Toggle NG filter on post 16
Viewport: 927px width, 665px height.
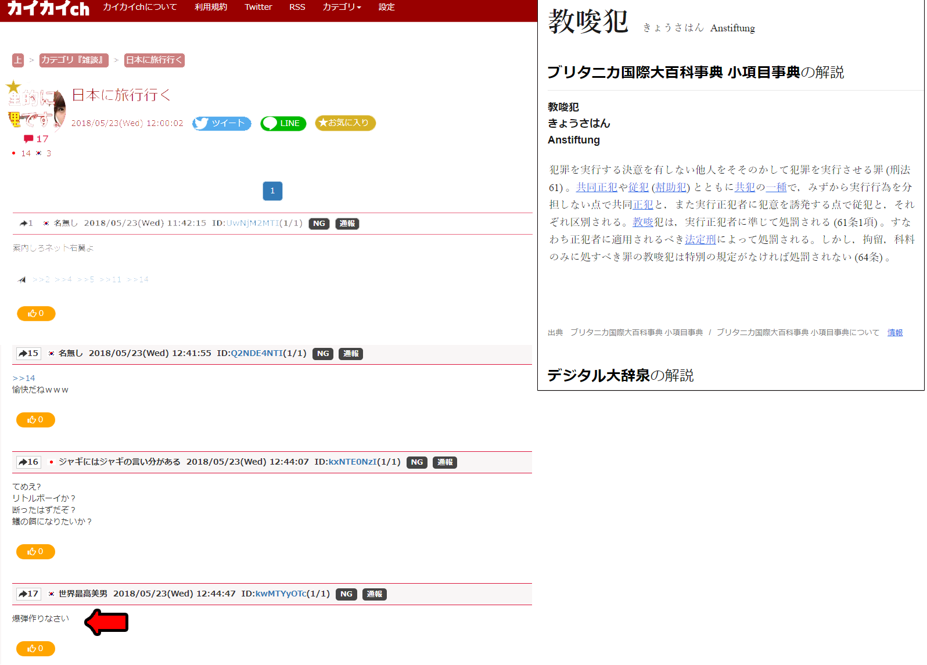(x=416, y=462)
